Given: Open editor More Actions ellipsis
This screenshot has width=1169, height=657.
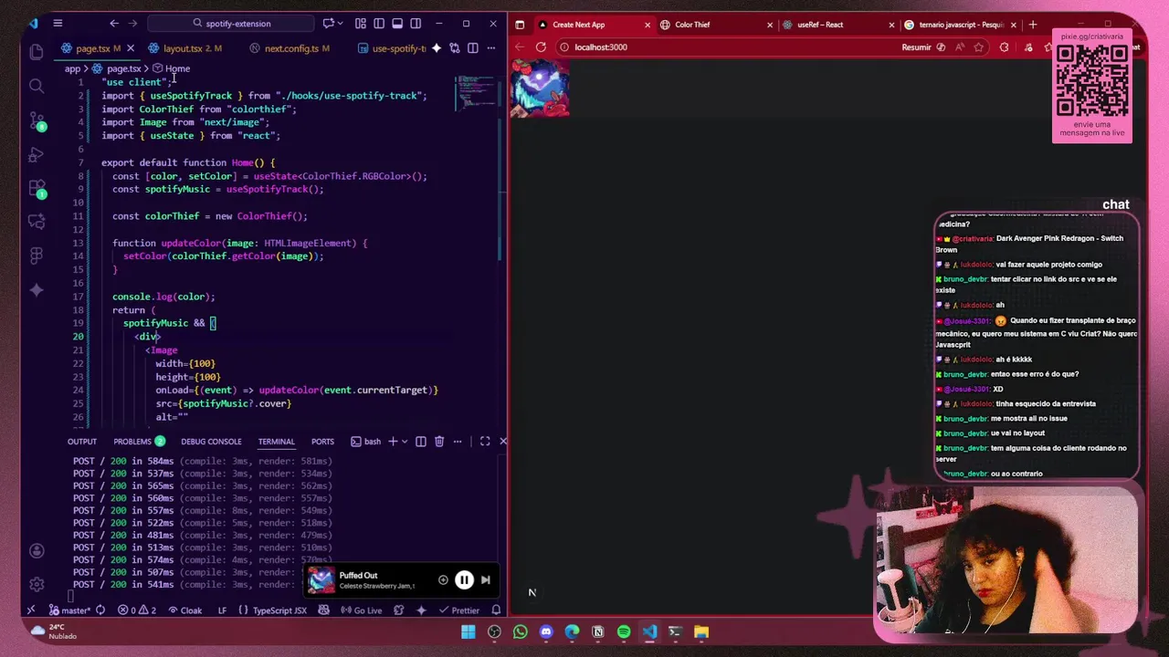Looking at the screenshot, I should coord(490,48).
